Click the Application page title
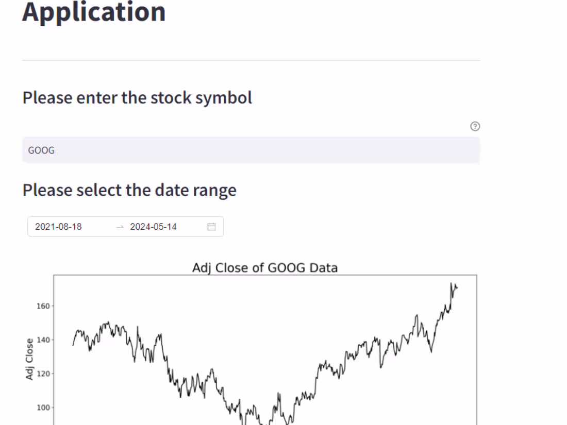 (x=93, y=12)
